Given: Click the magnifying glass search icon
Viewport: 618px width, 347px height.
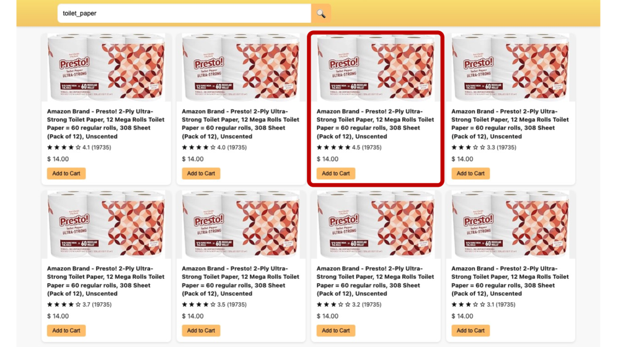Looking at the screenshot, I should [321, 14].
